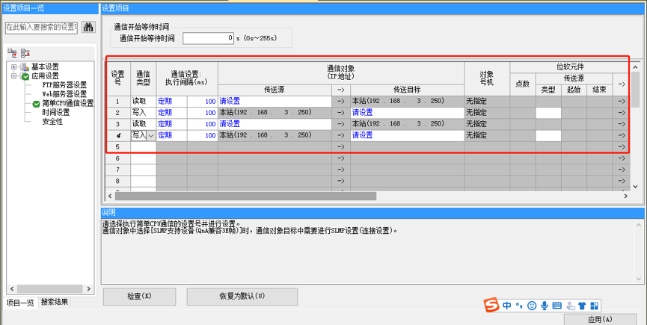Expand the 基本设置 tree node

coord(13,67)
